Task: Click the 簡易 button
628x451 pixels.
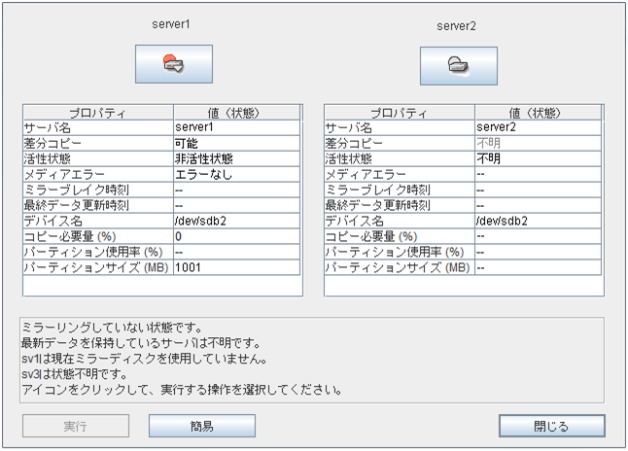Action: coord(201,426)
